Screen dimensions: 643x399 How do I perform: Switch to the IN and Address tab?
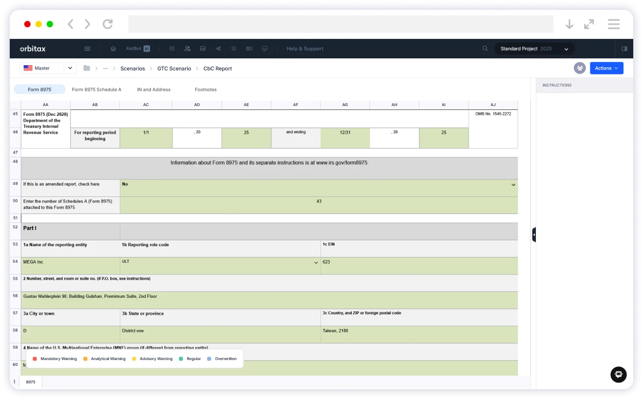click(x=153, y=90)
